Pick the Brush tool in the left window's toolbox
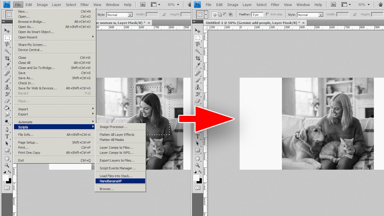 [7, 80]
